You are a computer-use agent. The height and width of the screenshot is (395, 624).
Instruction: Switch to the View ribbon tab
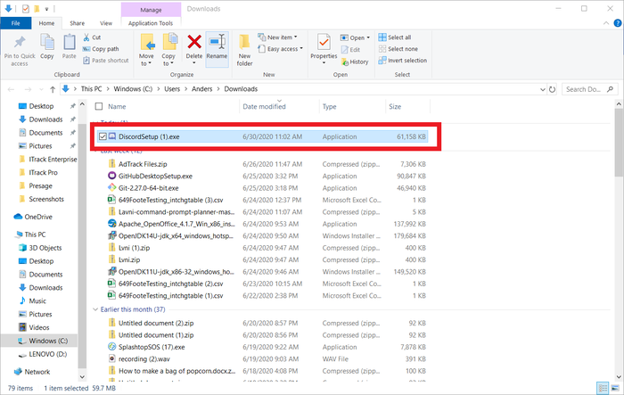point(106,22)
